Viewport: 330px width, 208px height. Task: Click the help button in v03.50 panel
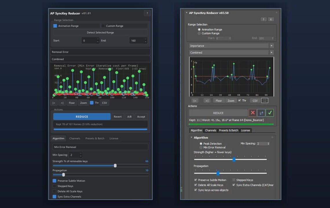[263, 19]
